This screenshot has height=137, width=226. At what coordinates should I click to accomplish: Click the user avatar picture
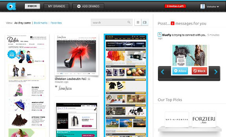tap(203, 6)
